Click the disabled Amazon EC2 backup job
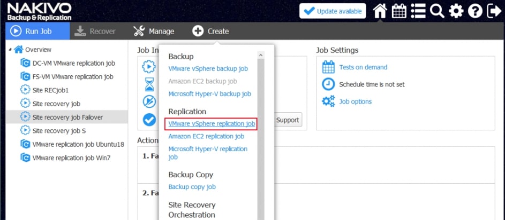 pyautogui.click(x=202, y=81)
